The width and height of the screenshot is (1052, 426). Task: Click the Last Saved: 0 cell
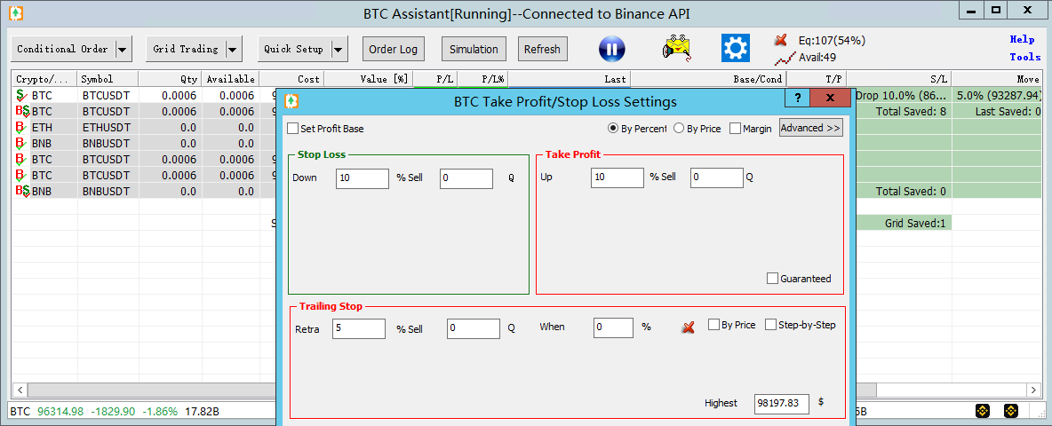click(999, 111)
